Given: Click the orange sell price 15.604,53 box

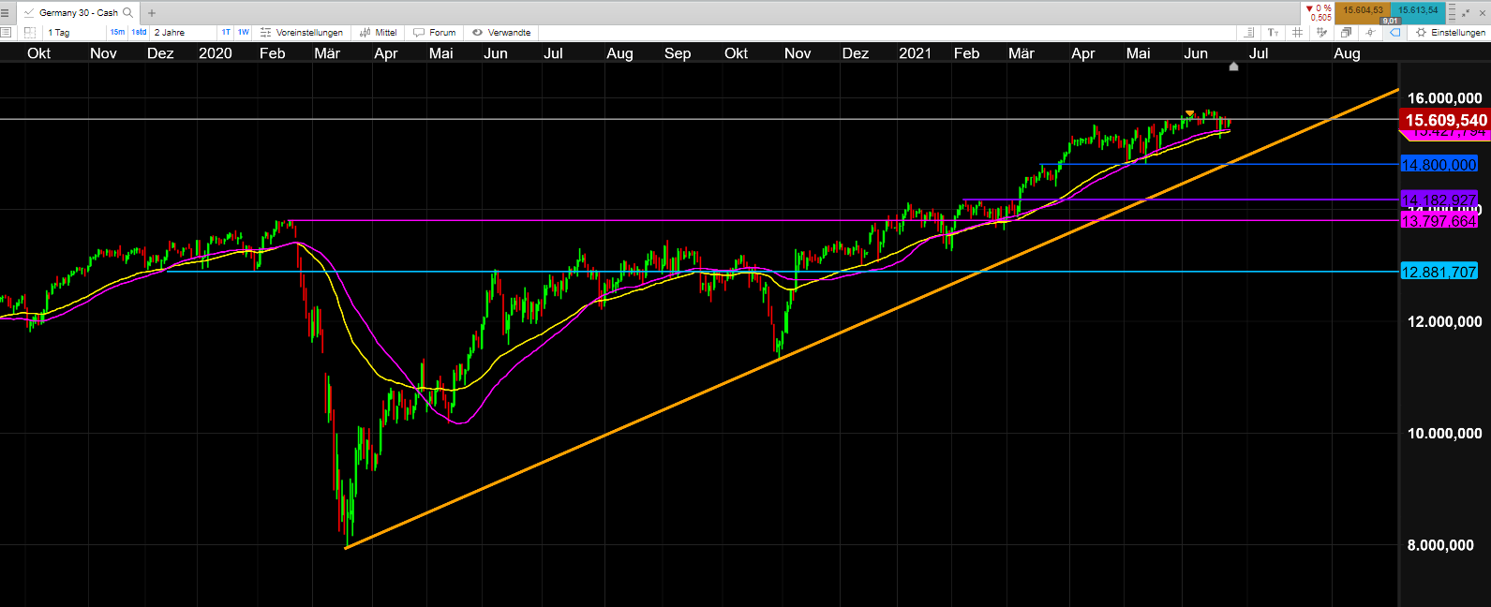Looking at the screenshot, I should pyautogui.click(x=1362, y=10).
